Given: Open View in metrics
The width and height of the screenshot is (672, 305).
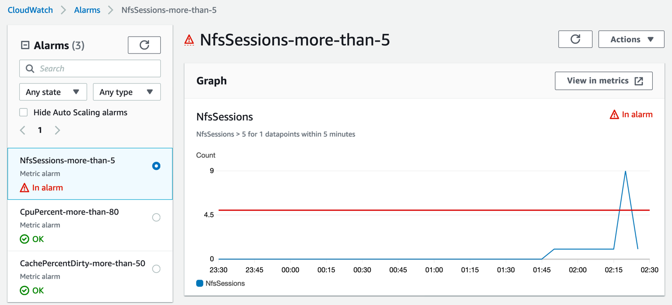Looking at the screenshot, I should point(603,81).
